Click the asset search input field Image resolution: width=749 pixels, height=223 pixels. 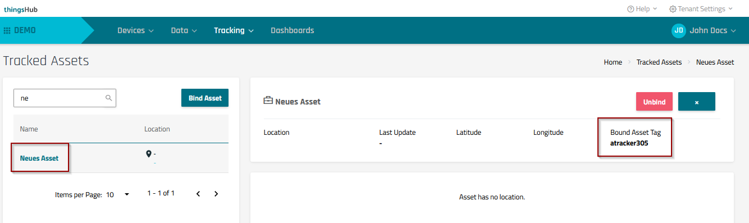tap(65, 98)
